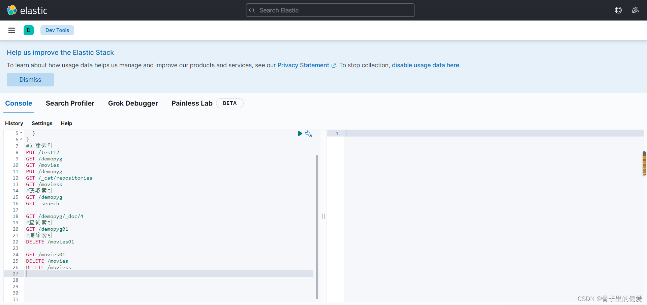The image size is (647, 305).
Task: Click the empty line 27 in editor
Action: pyautogui.click(x=168, y=274)
